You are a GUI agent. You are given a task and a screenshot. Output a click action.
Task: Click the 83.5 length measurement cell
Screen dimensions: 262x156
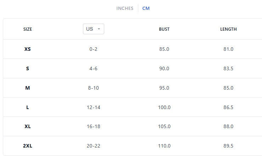click(228, 68)
